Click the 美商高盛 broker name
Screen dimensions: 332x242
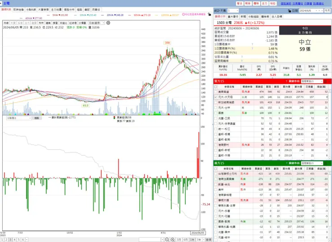[x=223, y=92]
